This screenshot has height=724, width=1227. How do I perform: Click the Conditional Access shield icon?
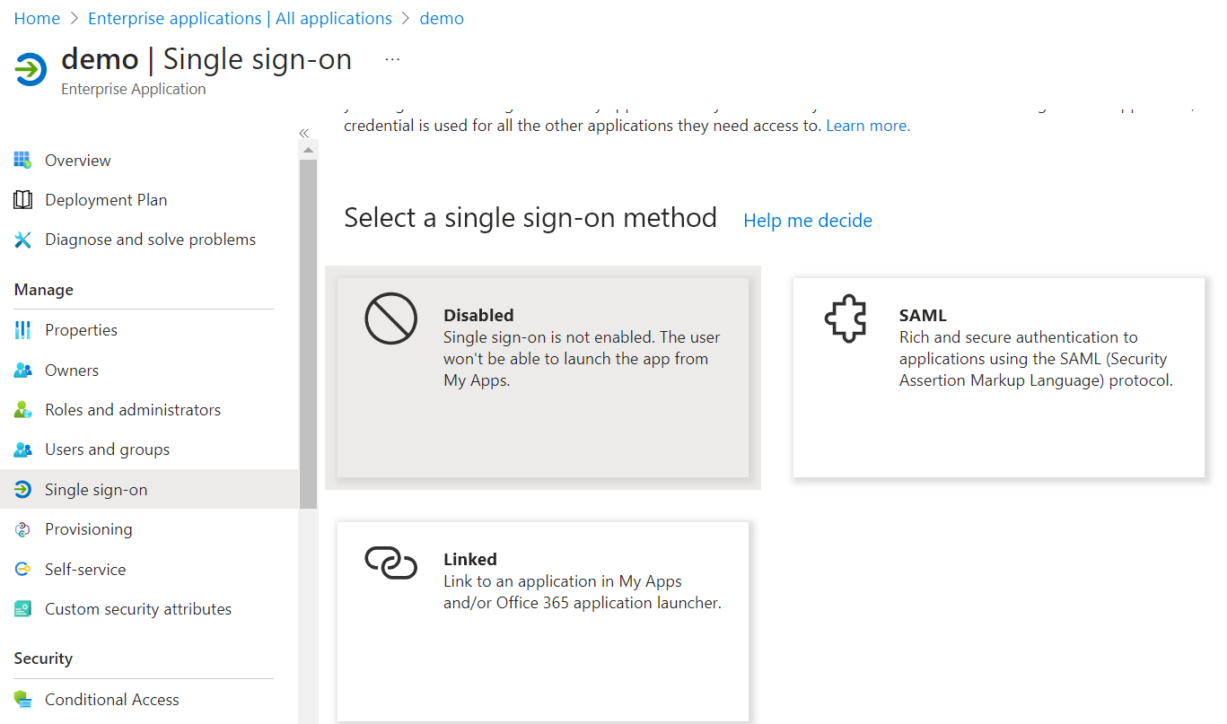click(22, 700)
